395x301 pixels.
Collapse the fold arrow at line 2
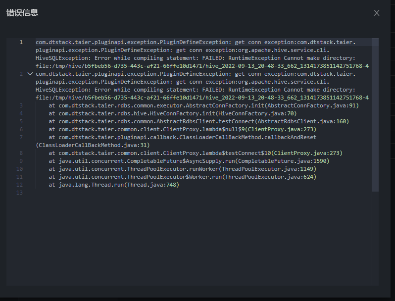(30, 74)
